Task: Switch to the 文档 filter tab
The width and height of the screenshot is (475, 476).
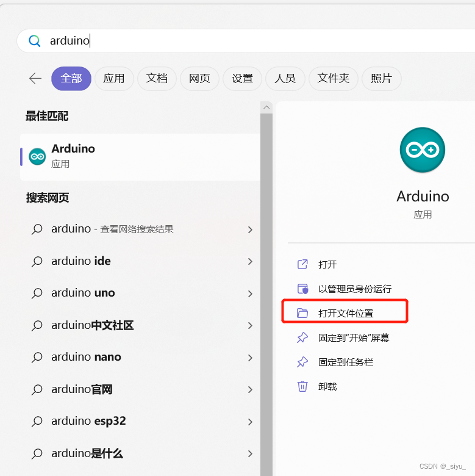Action: pyautogui.click(x=157, y=79)
